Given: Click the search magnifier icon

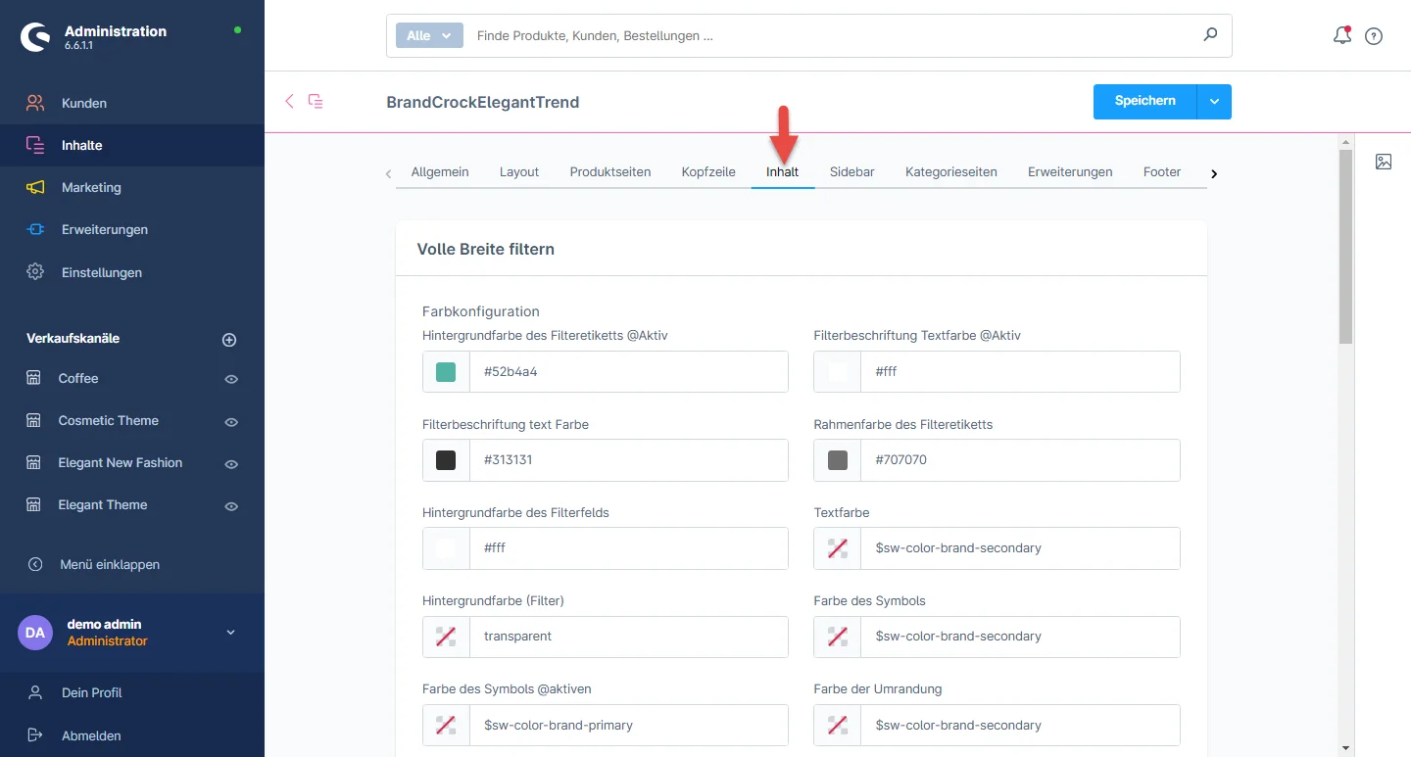Looking at the screenshot, I should click(1210, 35).
